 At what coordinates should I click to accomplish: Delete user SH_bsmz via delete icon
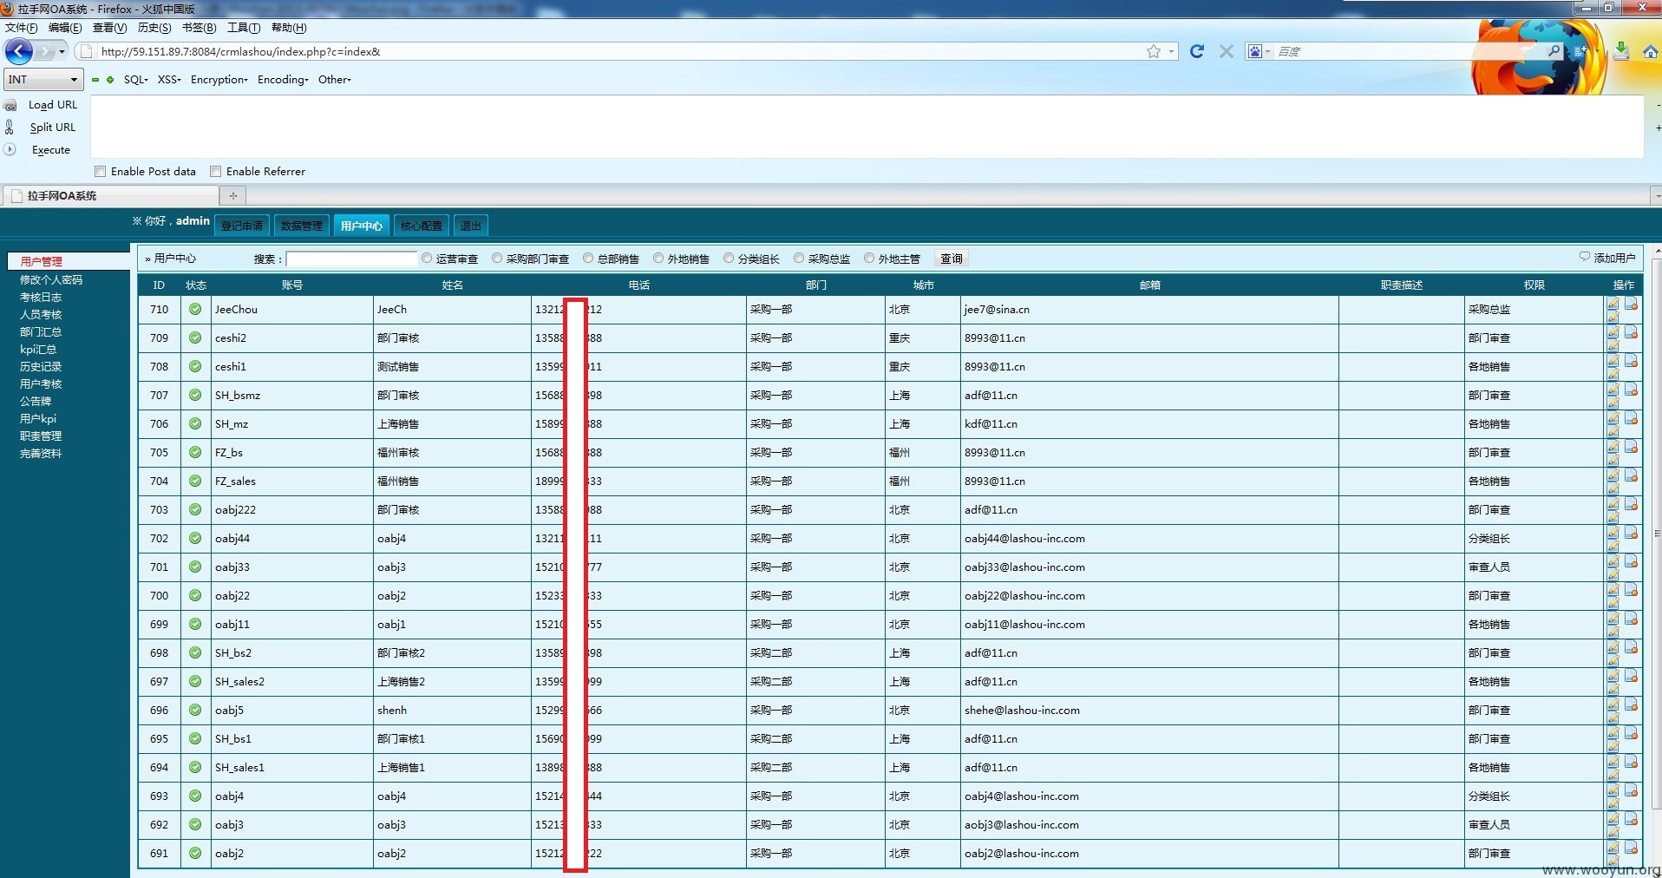click(1632, 390)
